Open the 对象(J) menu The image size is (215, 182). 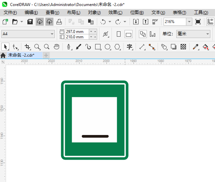[94, 12]
